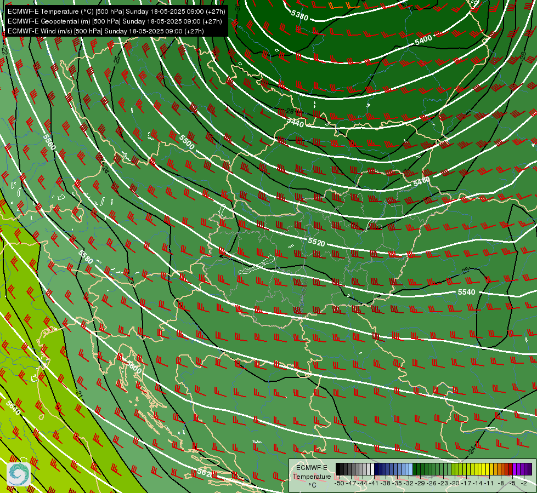Click the -23 value on the colorbar
The image size is (537, 493).
[x=443, y=484]
